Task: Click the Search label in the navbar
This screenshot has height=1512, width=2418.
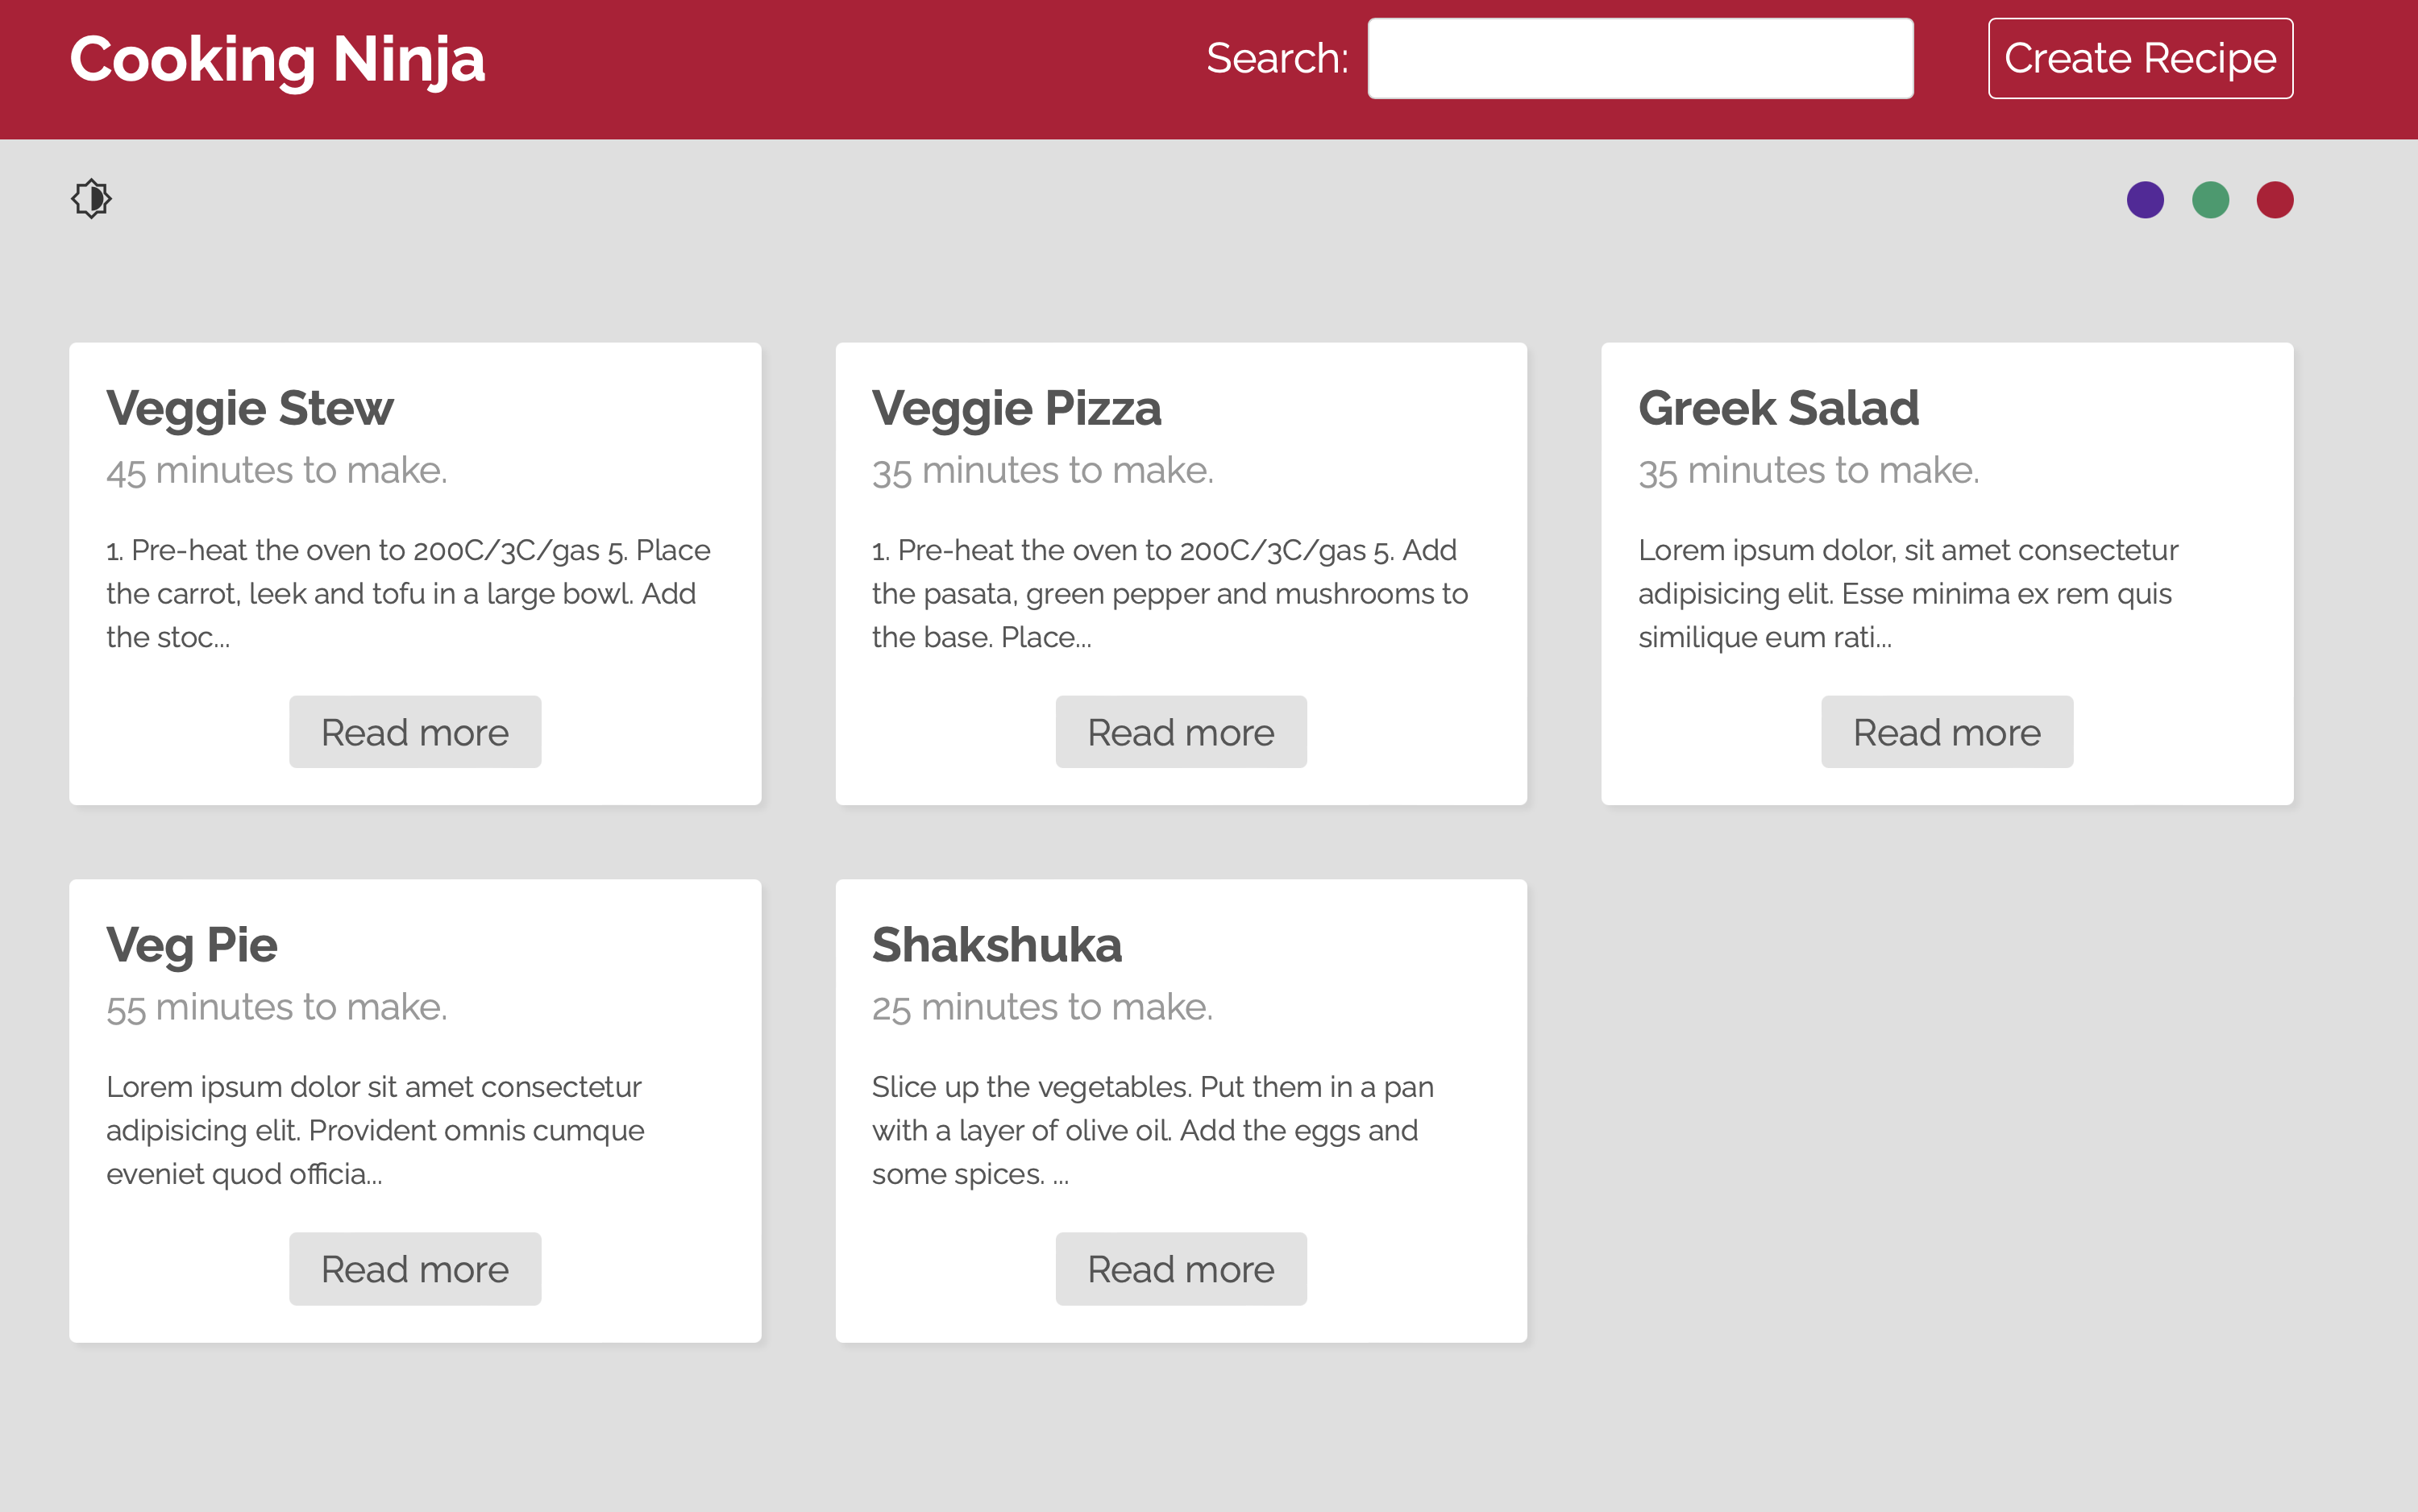Action: 1277,58
